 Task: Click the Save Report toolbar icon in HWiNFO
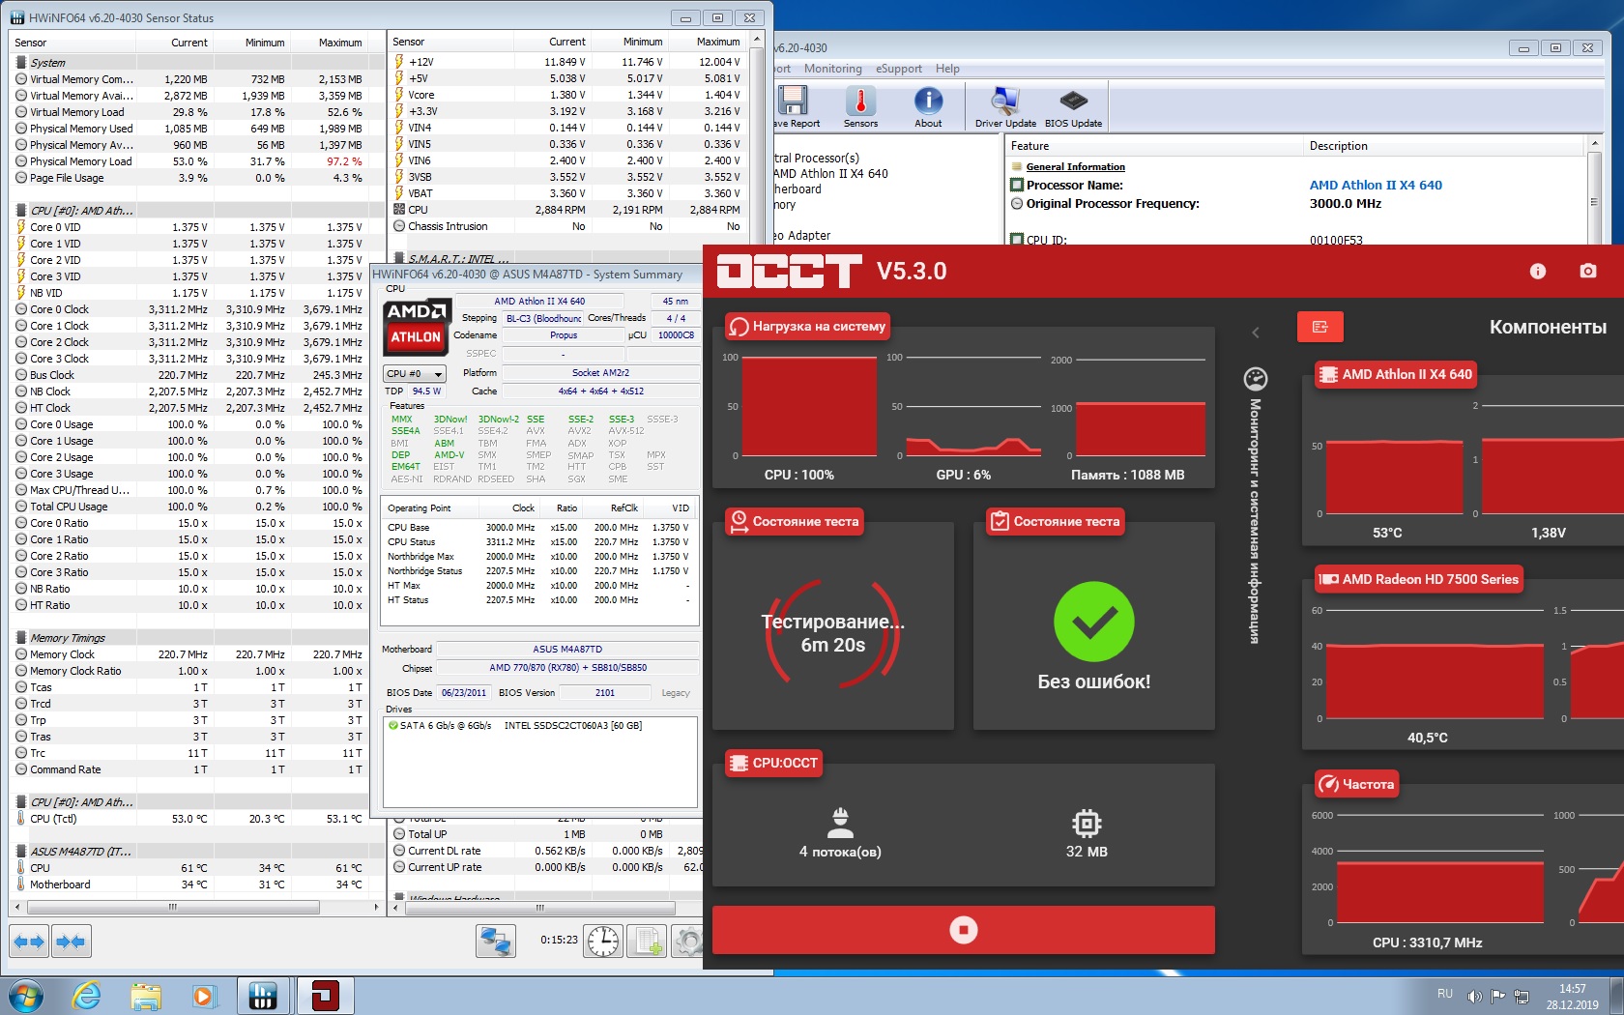(795, 106)
